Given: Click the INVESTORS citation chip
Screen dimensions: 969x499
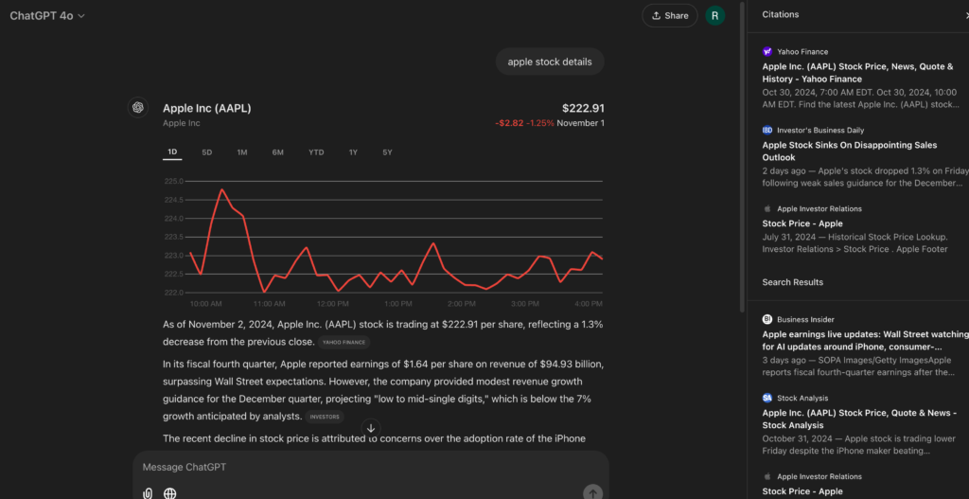Looking at the screenshot, I should coord(324,417).
